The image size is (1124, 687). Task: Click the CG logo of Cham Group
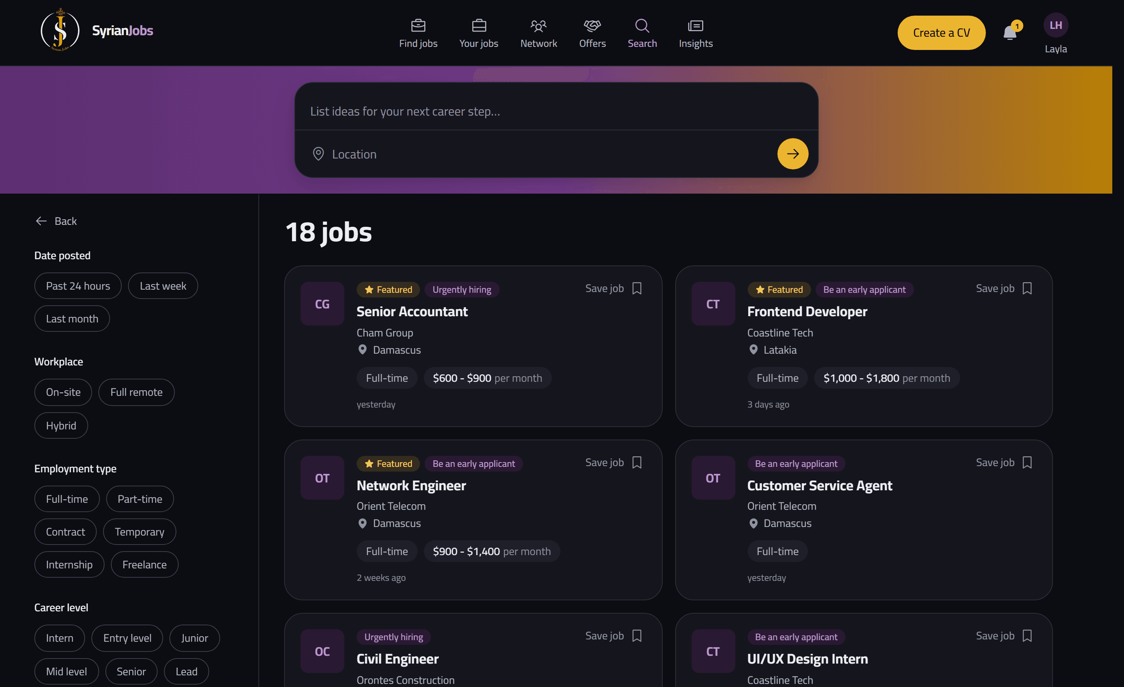(322, 304)
